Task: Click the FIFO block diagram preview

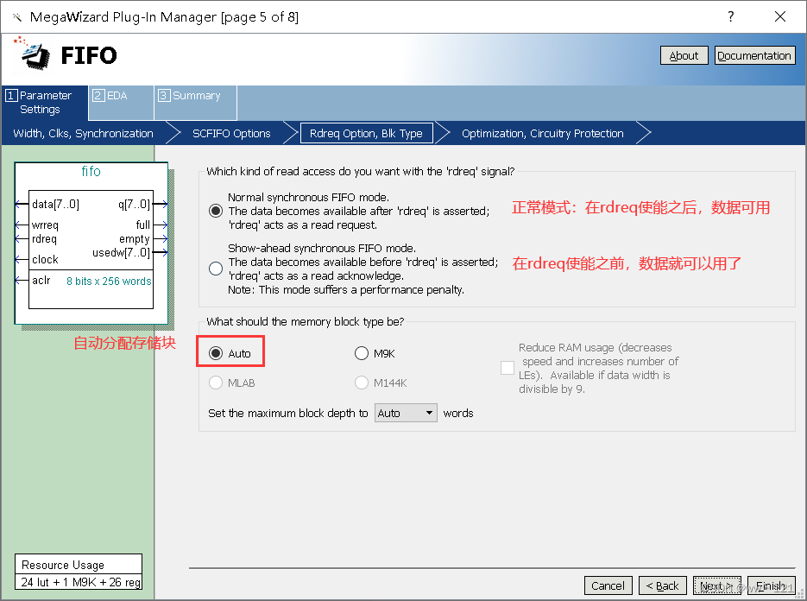Action: [x=90, y=244]
